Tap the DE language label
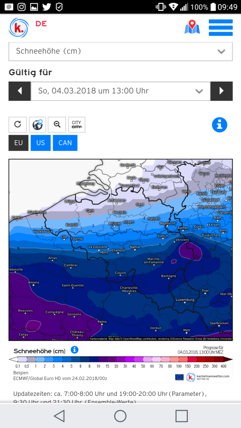This screenshot has width=241, height=428. pyautogui.click(x=41, y=24)
